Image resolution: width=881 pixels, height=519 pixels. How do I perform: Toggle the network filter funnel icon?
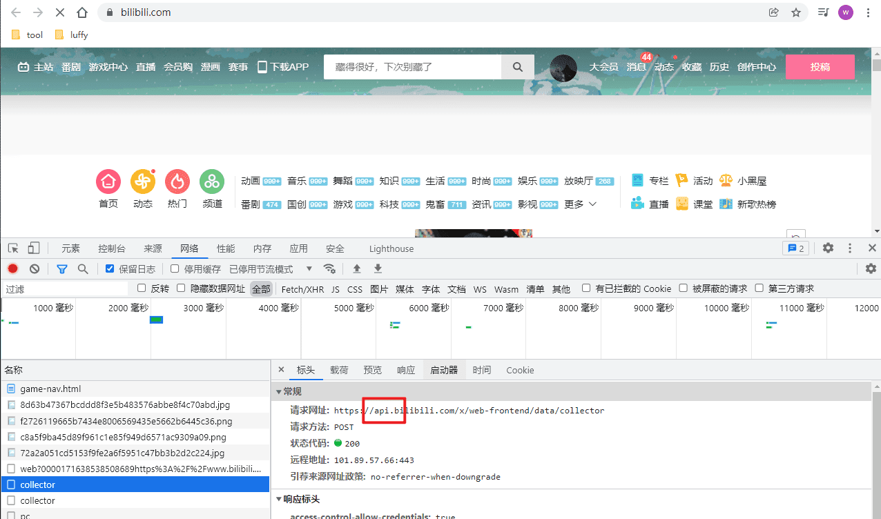(62, 268)
